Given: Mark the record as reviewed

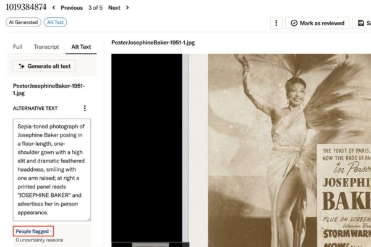Looking at the screenshot, I should pos(317,23).
